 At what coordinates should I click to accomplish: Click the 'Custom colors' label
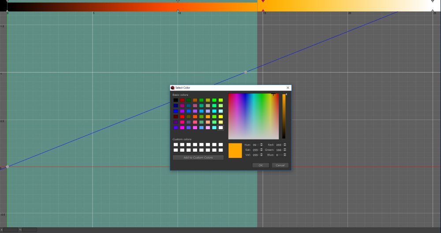pyautogui.click(x=182, y=139)
